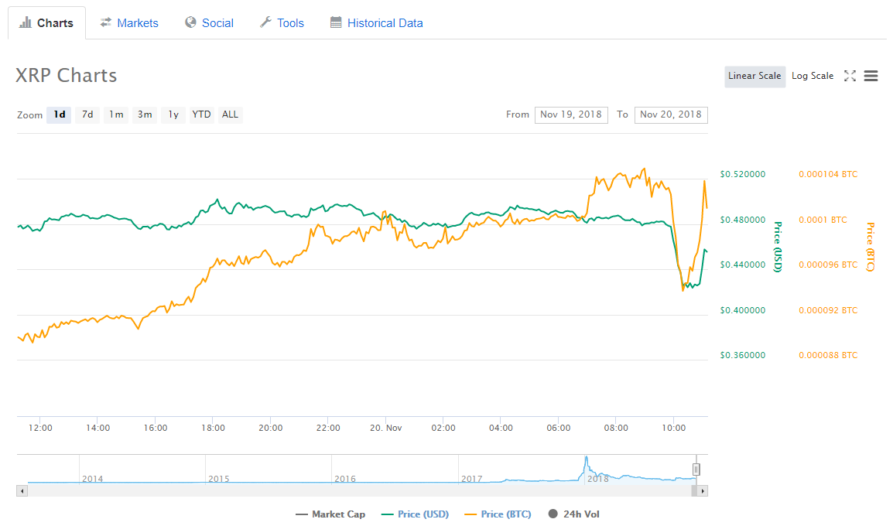Toggle Market Cap series in legend

[330, 514]
